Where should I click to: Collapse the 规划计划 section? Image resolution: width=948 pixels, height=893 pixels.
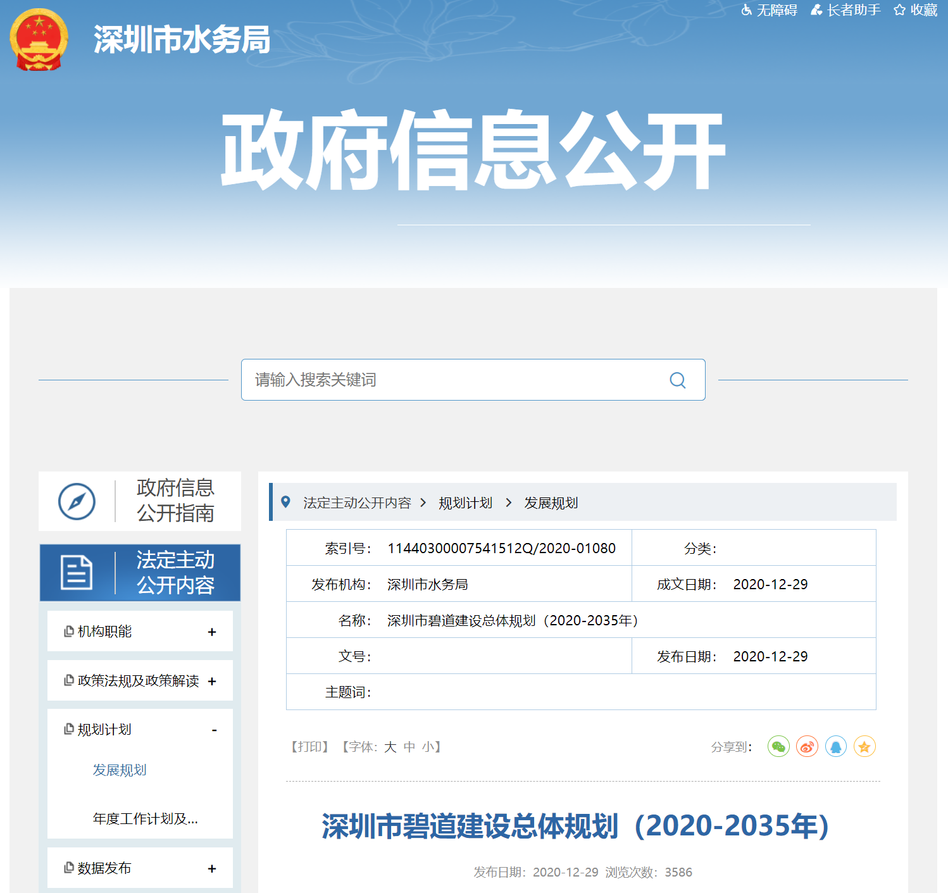point(214,730)
